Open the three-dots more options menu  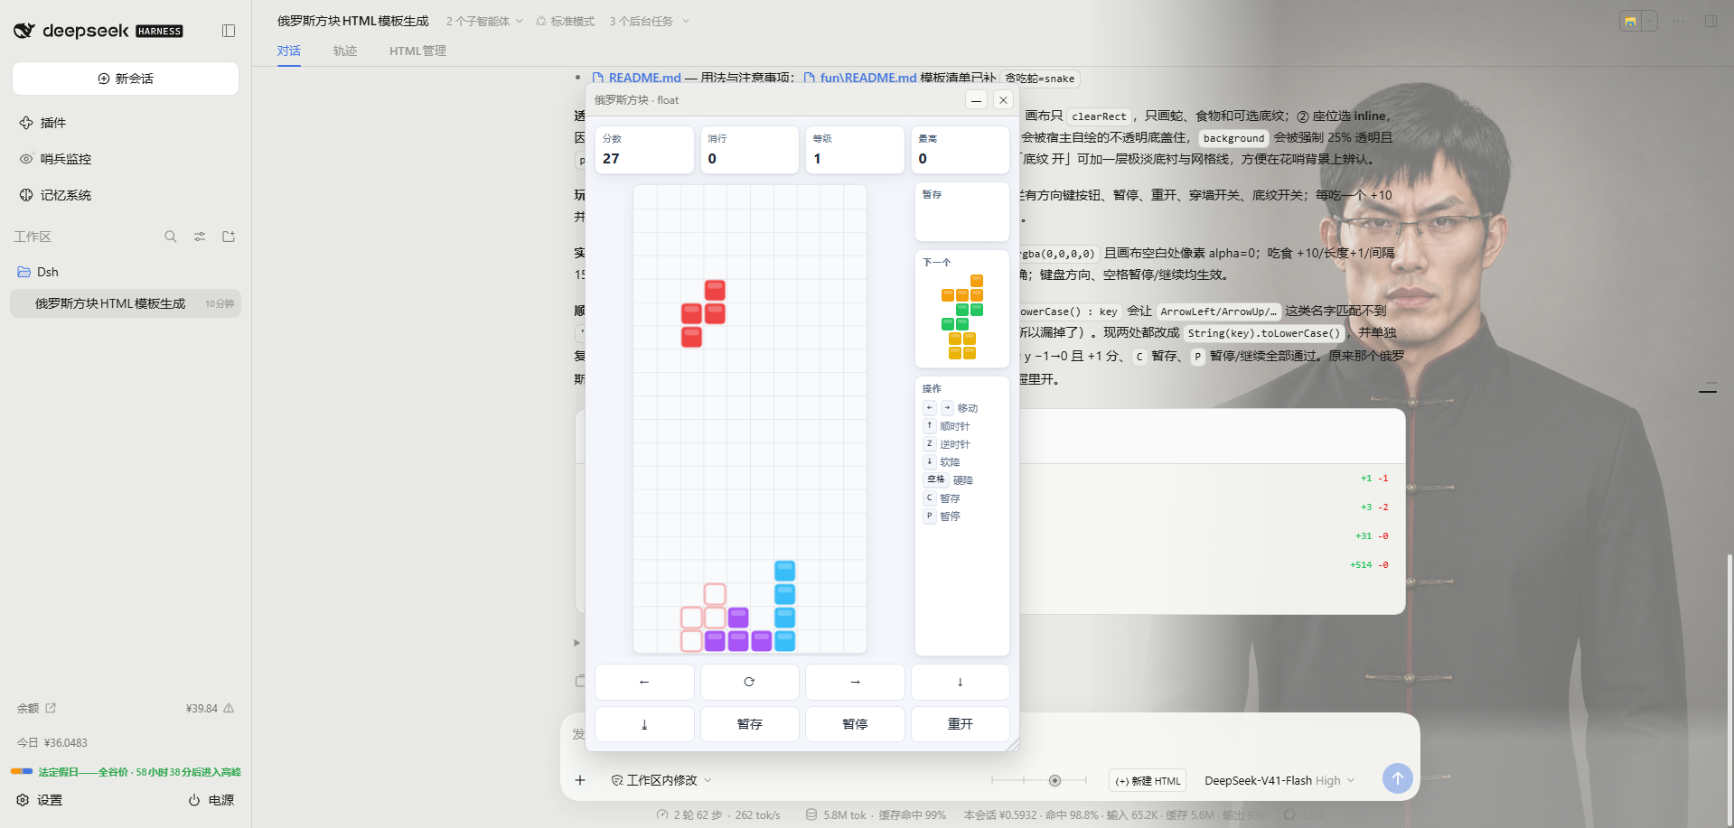tap(1678, 21)
